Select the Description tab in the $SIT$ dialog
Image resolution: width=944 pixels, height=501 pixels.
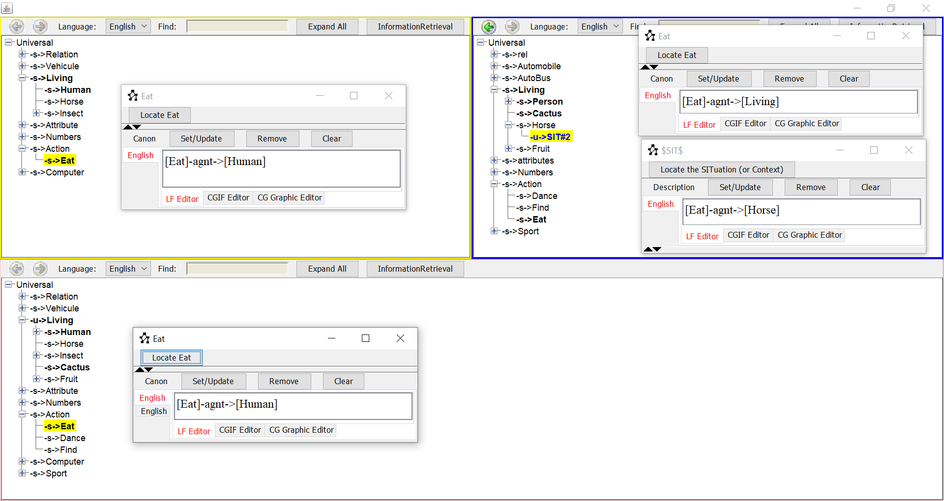click(674, 187)
